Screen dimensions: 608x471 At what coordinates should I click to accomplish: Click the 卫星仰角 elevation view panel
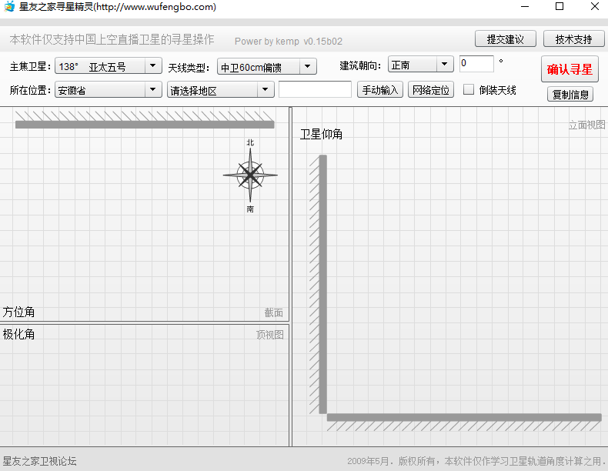450,277
